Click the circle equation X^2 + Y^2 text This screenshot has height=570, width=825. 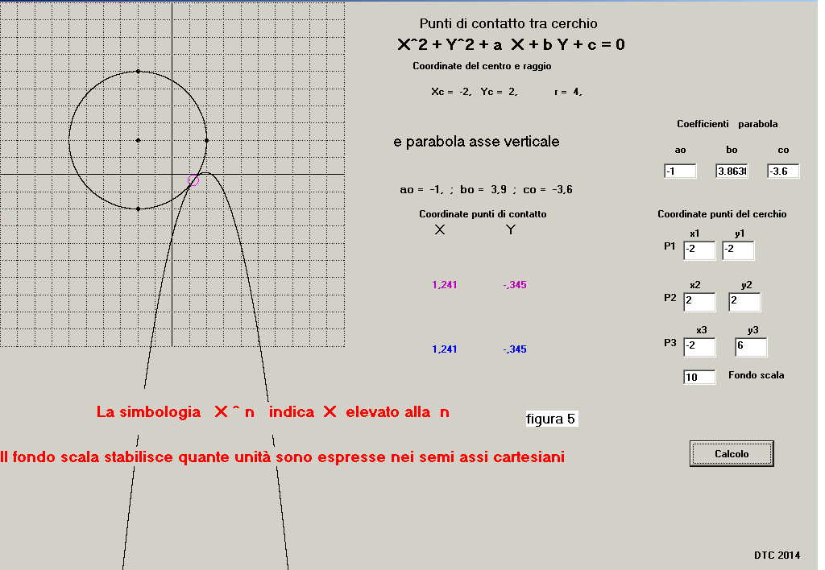tap(511, 45)
